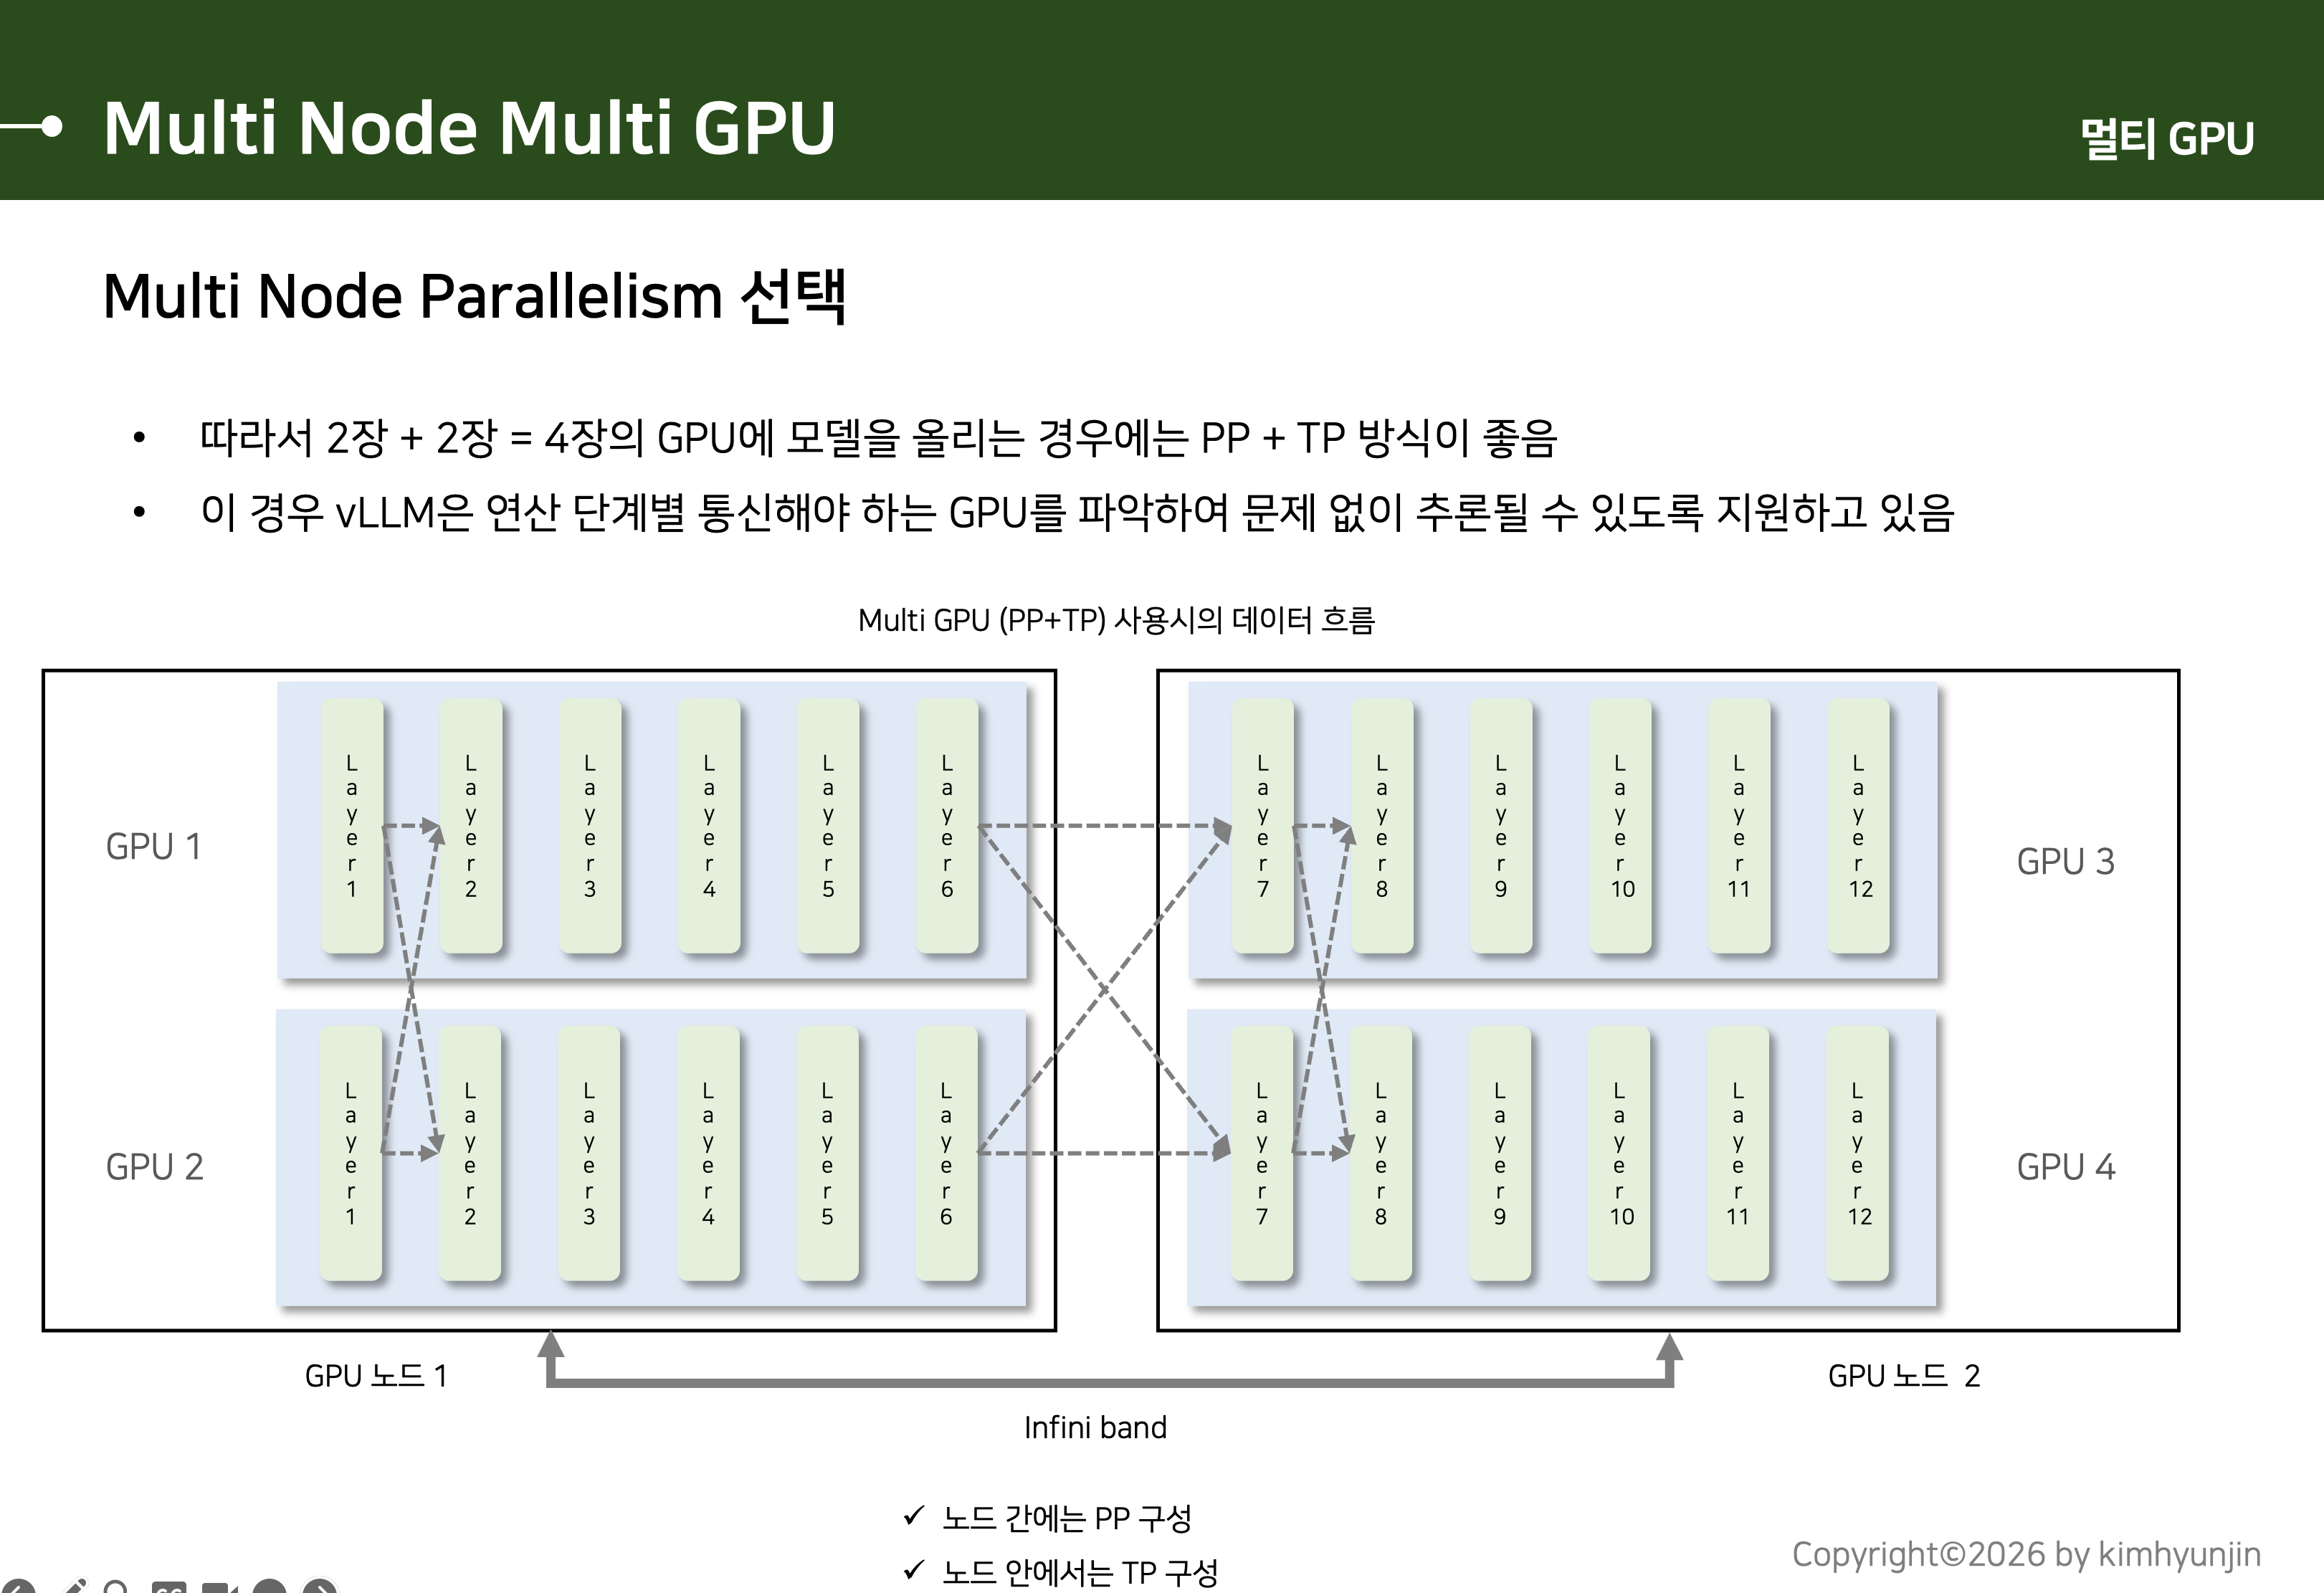Toggle the CC subtitles icon
2324x1593 pixels.
tap(168, 1588)
